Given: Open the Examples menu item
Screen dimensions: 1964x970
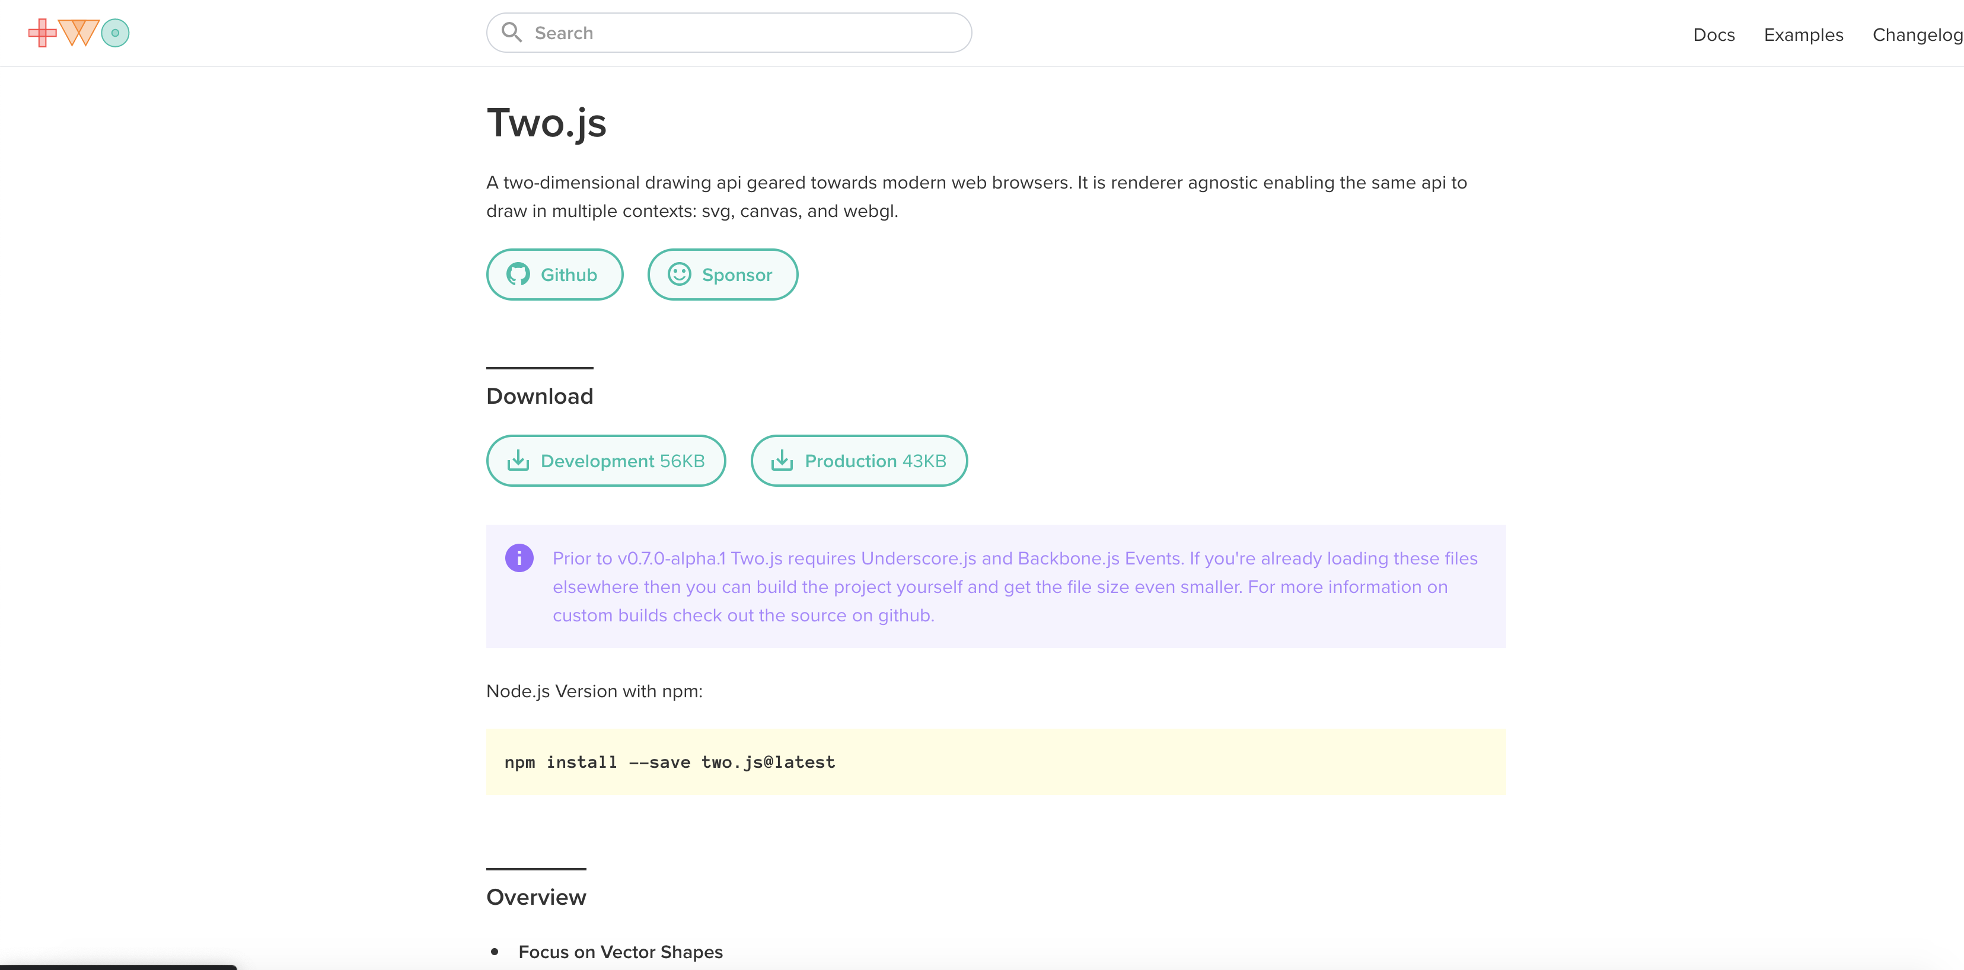Looking at the screenshot, I should pos(1803,35).
